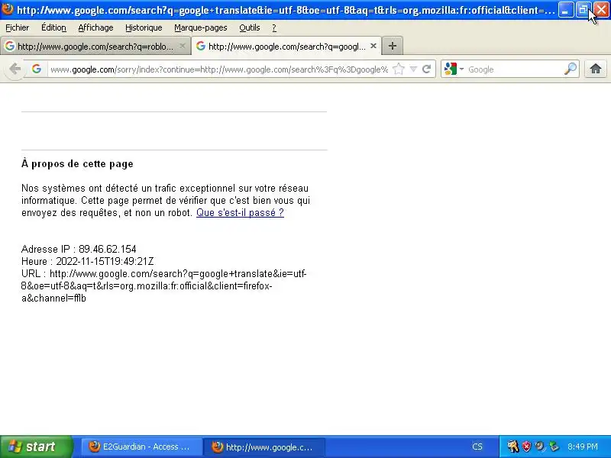Image resolution: width=611 pixels, height=458 pixels.
Task: Open the search engine selector dropdown
Action: point(454,69)
